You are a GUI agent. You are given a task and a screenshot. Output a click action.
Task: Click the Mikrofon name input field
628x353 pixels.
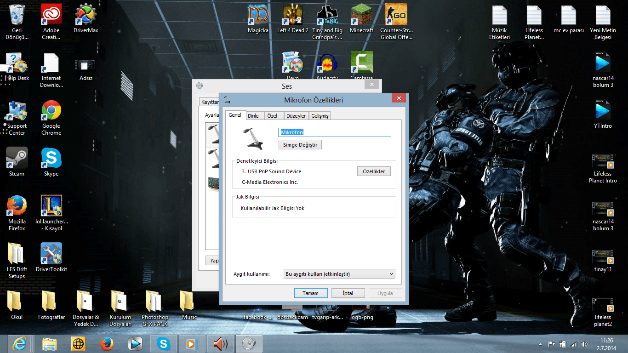point(335,132)
